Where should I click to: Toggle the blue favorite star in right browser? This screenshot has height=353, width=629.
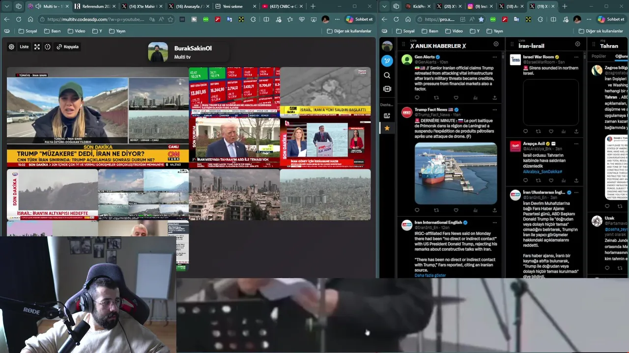pos(481,19)
